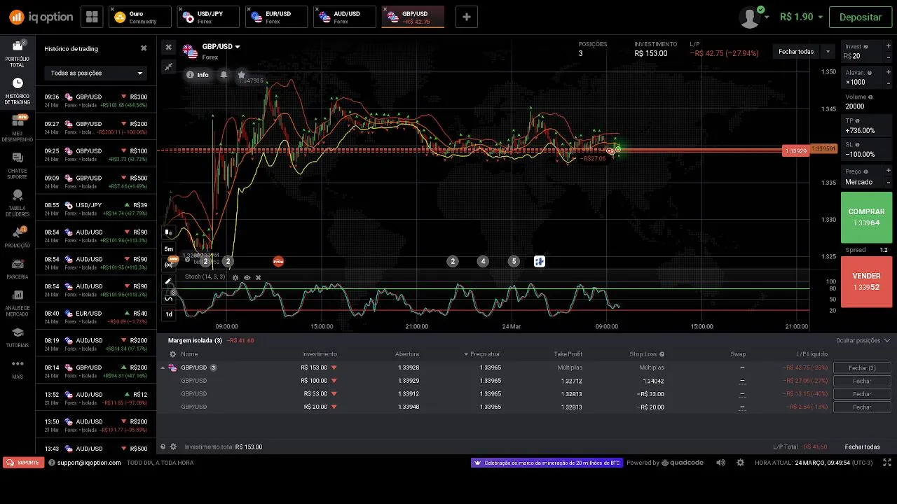Open the BTC mining celebration banner

point(547,463)
